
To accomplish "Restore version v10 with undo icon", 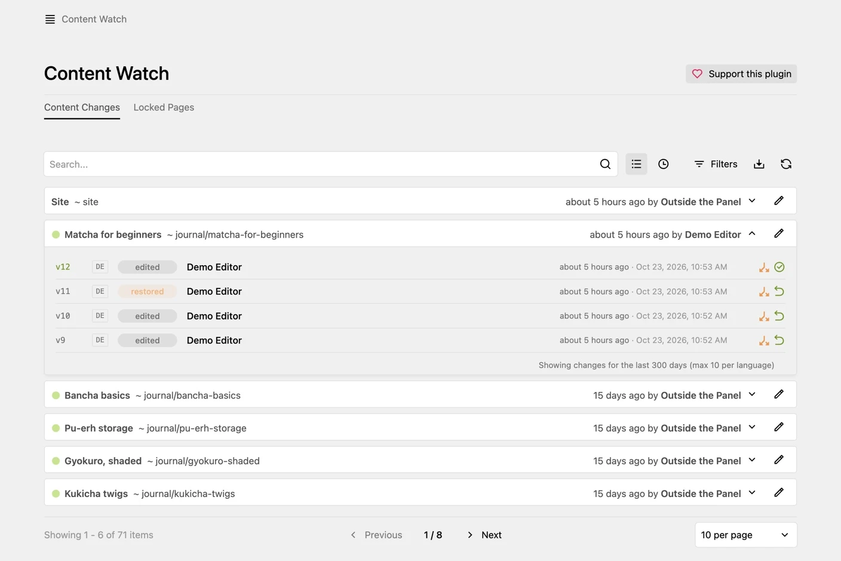I will coord(779,316).
